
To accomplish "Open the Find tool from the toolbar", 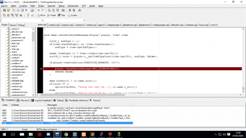I will pyautogui.click(x=49, y=10).
